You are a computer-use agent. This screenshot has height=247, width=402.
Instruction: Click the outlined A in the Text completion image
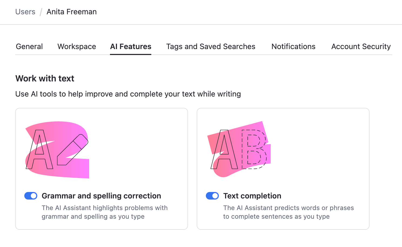click(224, 150)
